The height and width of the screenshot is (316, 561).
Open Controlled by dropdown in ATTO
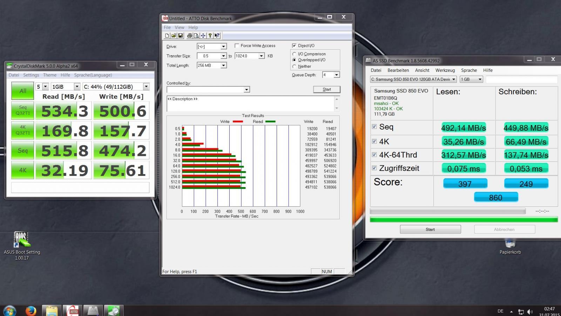(246, 90)
